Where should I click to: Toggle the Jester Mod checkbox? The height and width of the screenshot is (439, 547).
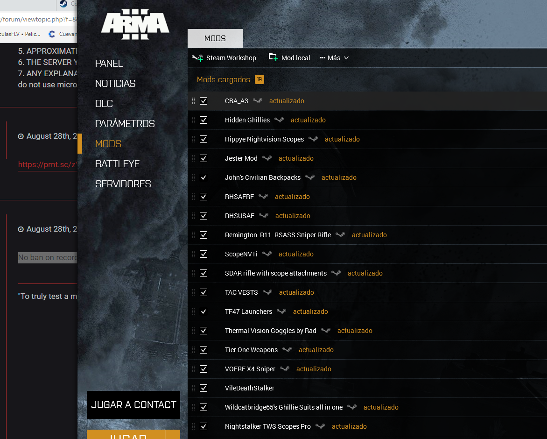tap(203, 159)
